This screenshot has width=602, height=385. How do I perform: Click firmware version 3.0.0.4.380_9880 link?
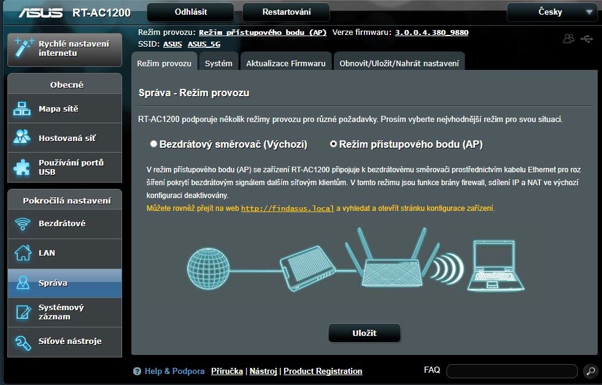(x=431, y=32)
